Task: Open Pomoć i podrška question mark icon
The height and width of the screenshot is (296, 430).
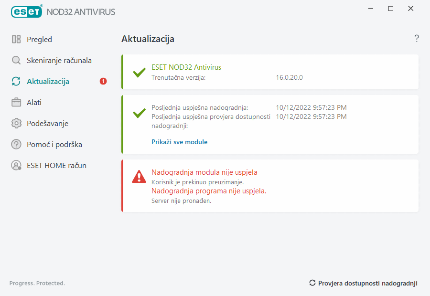Action: [16, 144]
